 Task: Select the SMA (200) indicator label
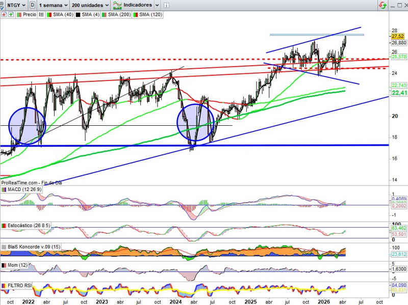(119, 15)
